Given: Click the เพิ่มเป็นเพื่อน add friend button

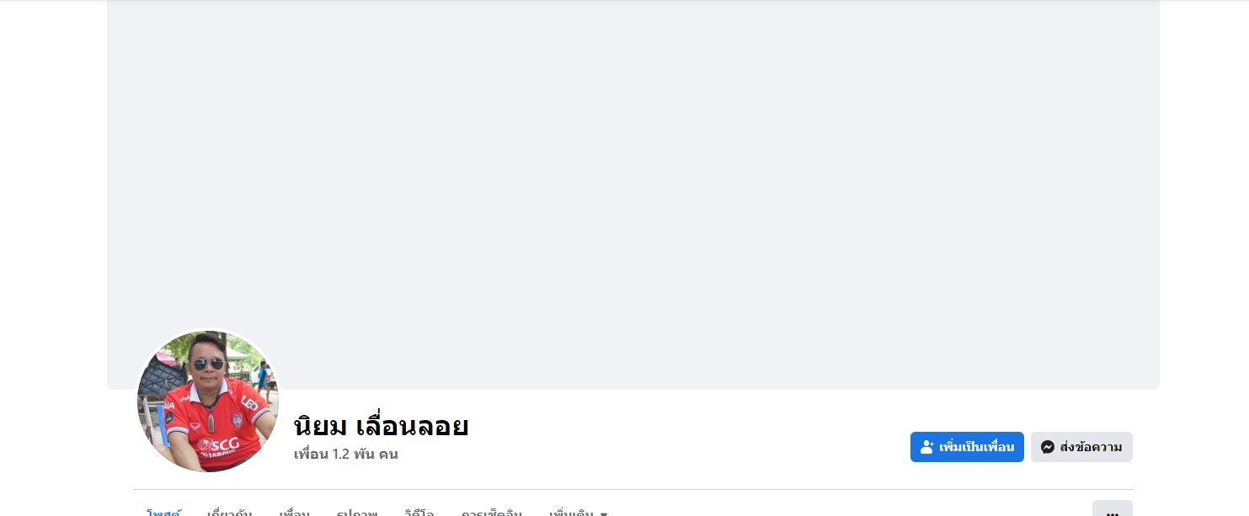Looking at the screenshot, I should pyautogui.click(x=967, y=447).
